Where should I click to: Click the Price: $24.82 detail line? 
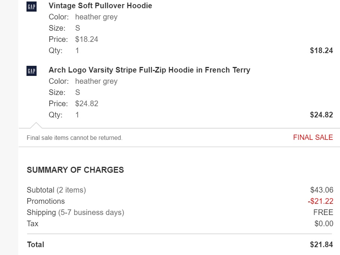[74, 104]
